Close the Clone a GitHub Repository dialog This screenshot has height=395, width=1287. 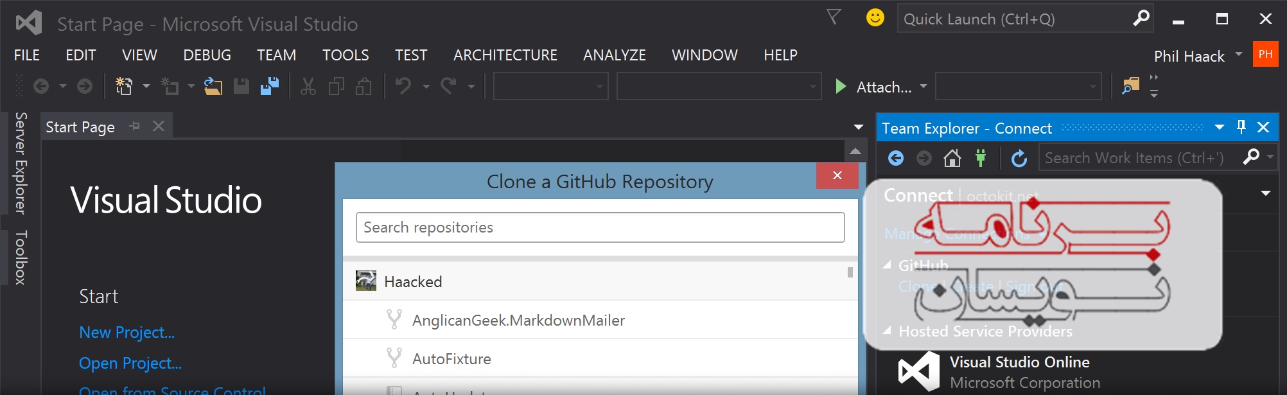837,175
